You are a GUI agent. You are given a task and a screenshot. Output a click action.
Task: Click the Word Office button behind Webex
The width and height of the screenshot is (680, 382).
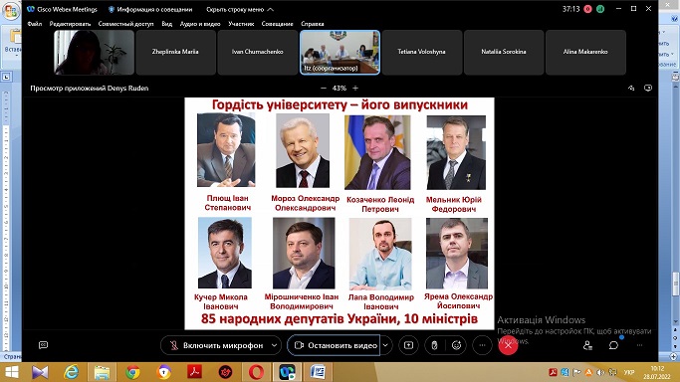click(10, 11)
